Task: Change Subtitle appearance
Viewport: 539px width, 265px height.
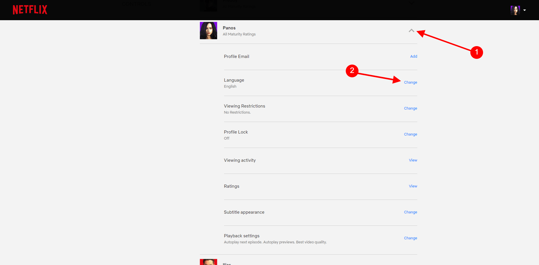Action: pyautogui.click(x=410, y=212)
